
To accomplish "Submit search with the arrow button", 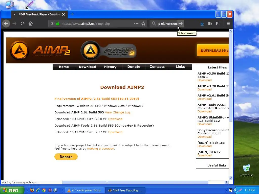I will (181, 23).
